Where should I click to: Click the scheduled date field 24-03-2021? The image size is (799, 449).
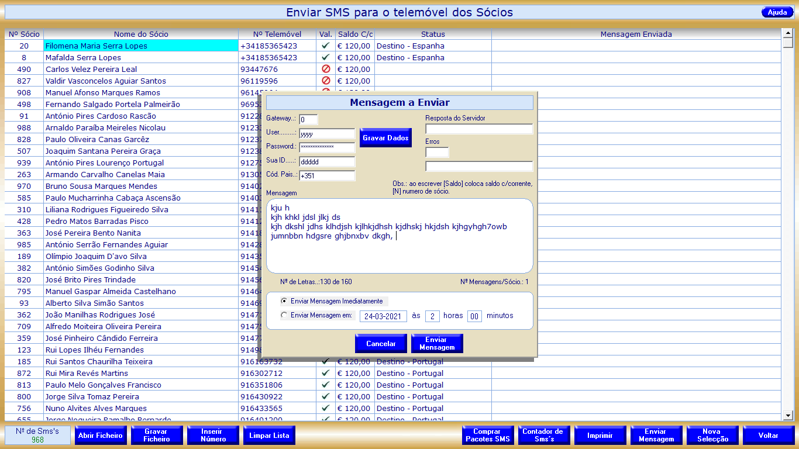[383, 316]
